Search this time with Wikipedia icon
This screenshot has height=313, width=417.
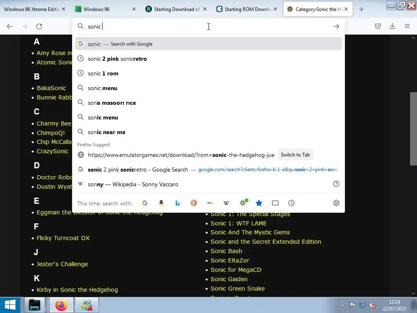pos(226,203)
